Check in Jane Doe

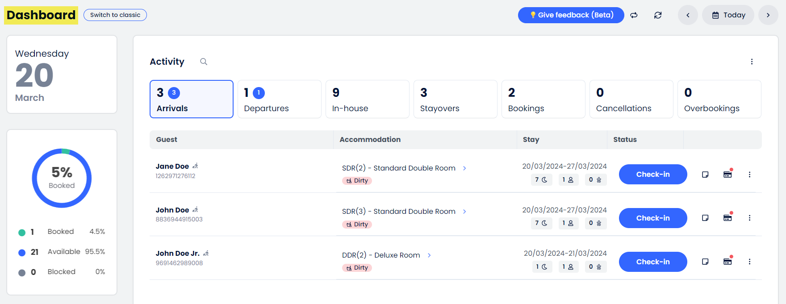click(x=653, y=174)
